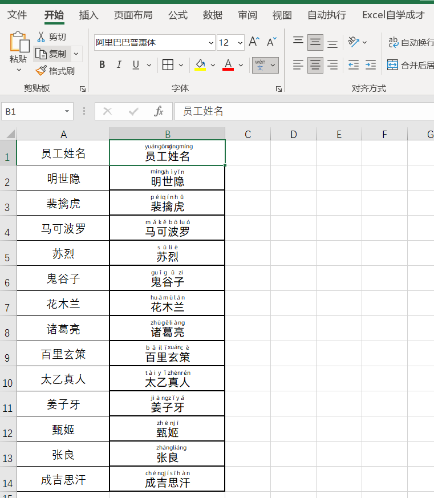The height and width of the screenshot is (498, 434).
Task: Switch to the 页面布局 tab
Action: (133, 15)
